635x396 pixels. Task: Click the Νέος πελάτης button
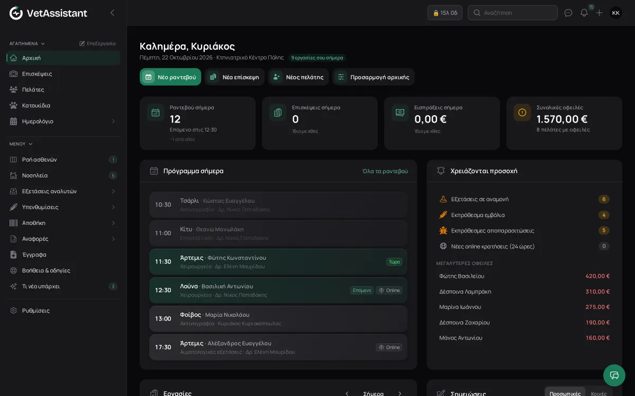(x=298, y=77)
